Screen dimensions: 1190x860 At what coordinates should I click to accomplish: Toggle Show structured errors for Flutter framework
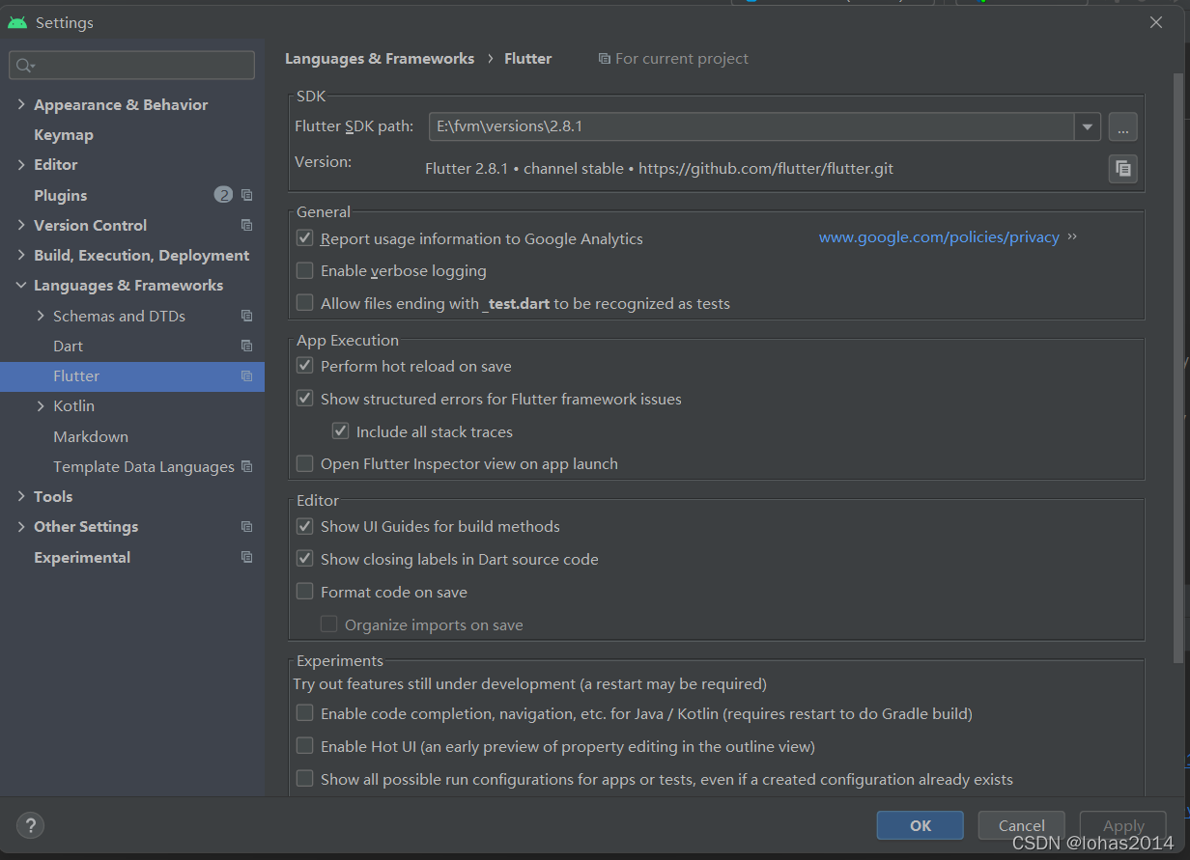(x=304, y=399)
